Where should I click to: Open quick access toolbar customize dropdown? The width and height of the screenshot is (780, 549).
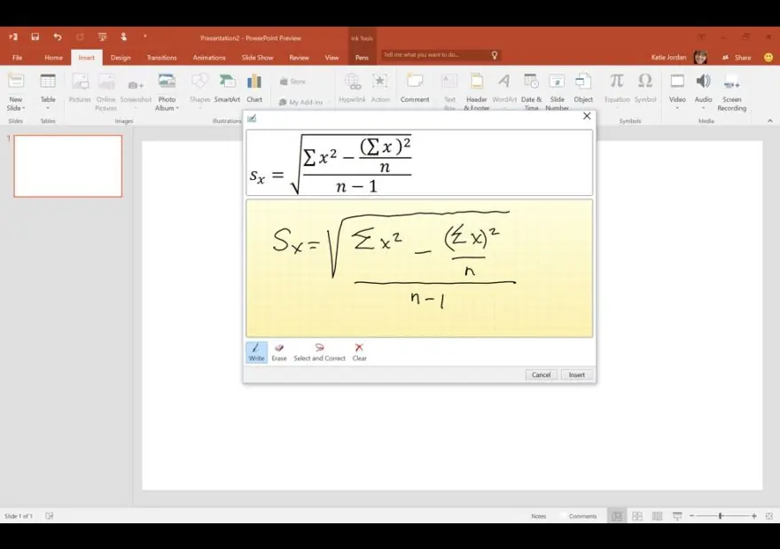144,36
